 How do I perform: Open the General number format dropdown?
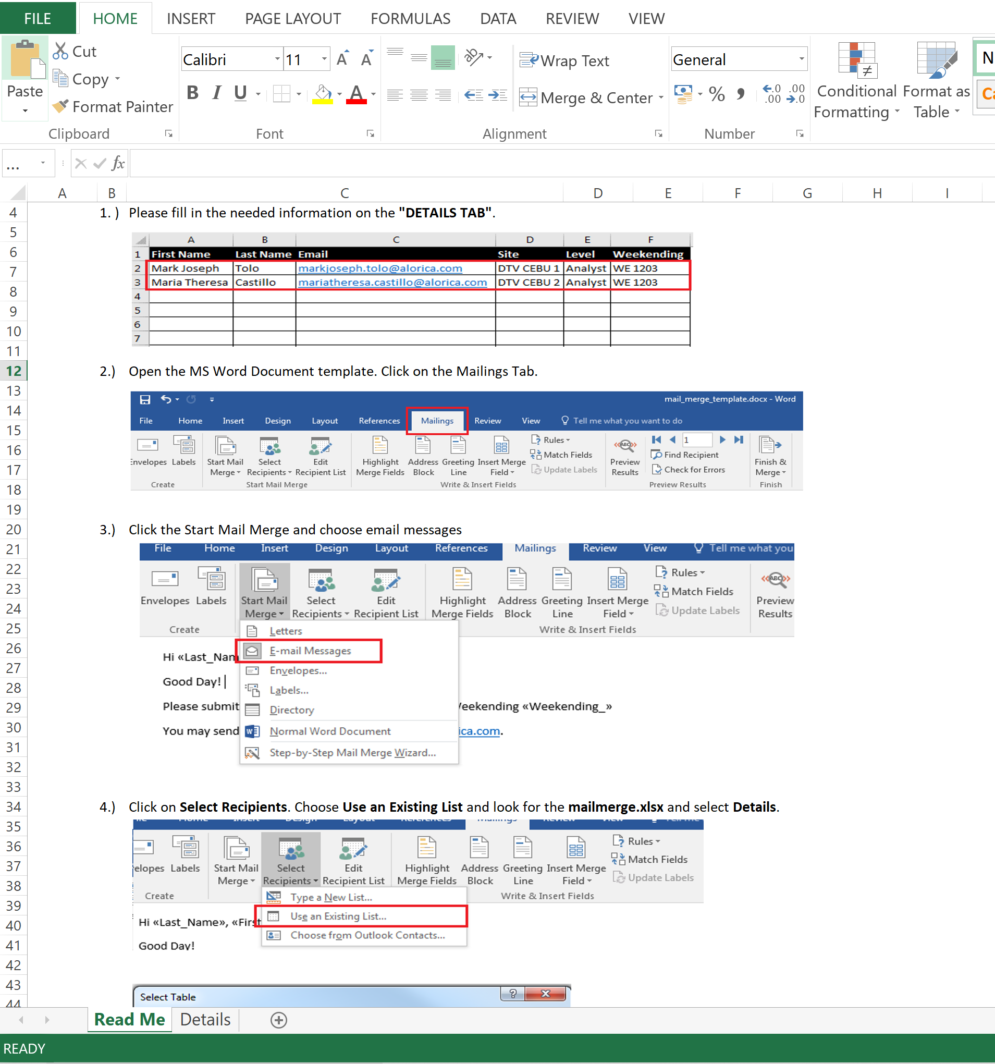coord(801,59)
